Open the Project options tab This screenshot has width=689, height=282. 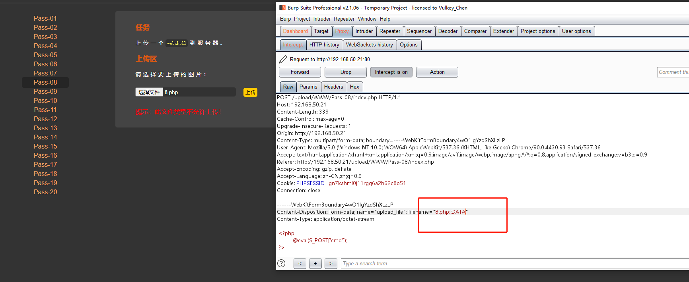click(x=538, y=31)
